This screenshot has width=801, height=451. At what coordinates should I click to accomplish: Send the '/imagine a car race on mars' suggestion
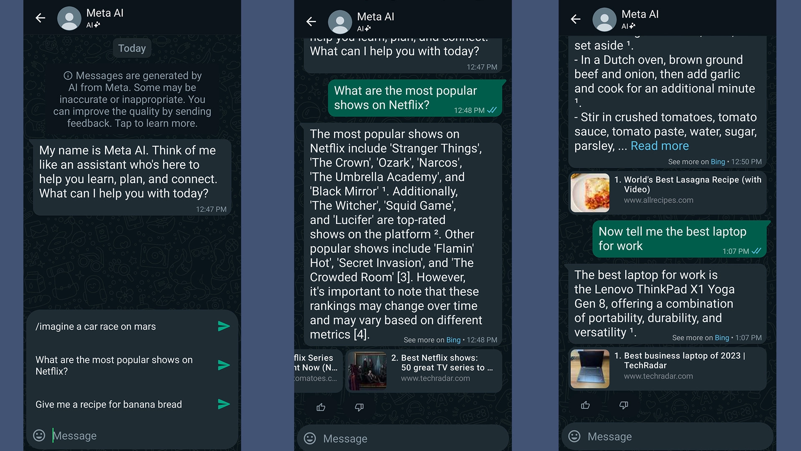point(224,326)
